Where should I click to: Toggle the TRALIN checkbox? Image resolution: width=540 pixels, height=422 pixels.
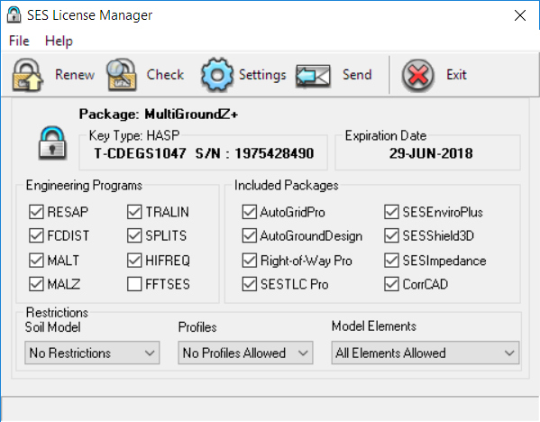coord(134,212)
